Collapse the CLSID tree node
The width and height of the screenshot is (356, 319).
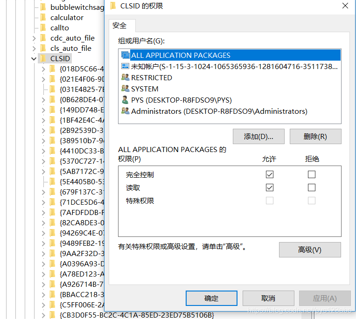click(x=34, y=59)
